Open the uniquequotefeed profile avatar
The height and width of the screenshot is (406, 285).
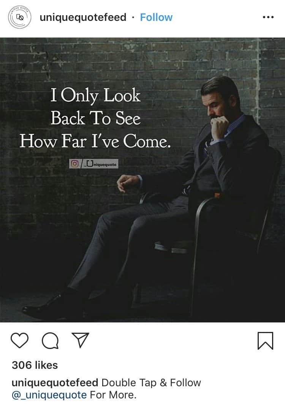[x=20, y=17]
